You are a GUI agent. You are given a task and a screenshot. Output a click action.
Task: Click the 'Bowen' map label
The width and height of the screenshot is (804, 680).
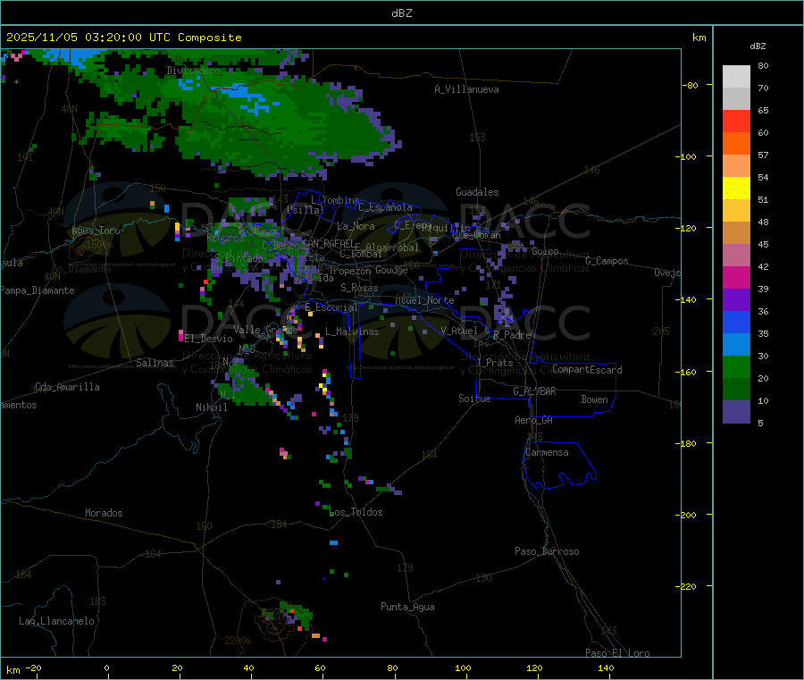pos(594,399)
